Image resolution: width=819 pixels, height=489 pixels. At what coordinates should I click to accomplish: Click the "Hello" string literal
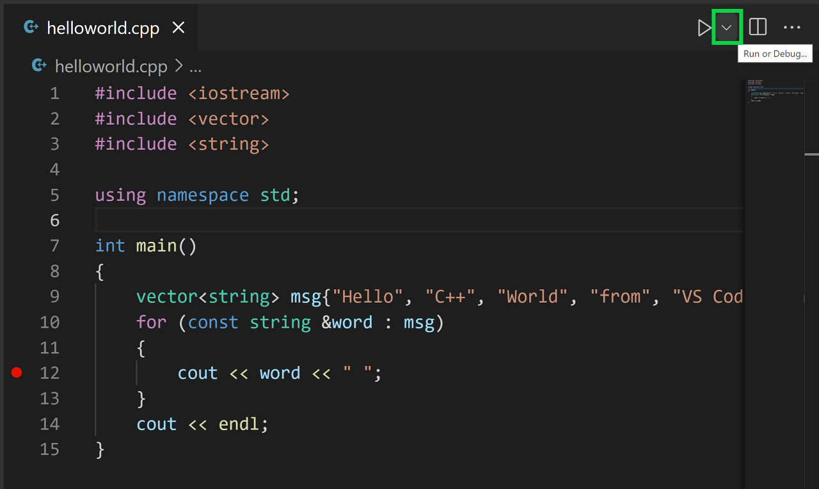[368, 296]
